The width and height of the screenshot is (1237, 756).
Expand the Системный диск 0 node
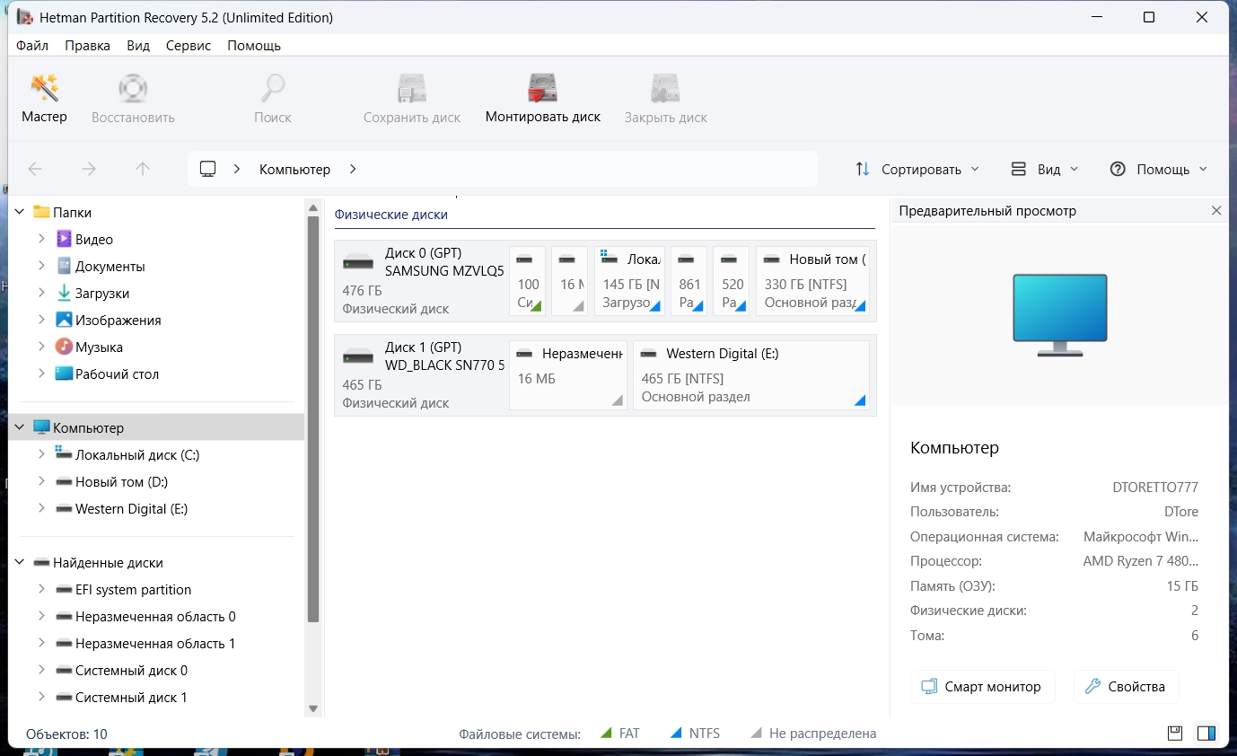42,671
